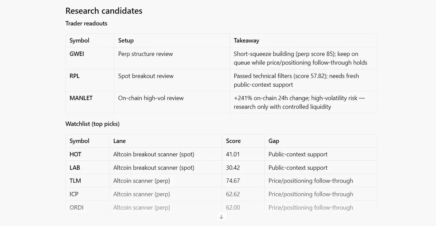Click the Research candidates heading

coord(104,11)
